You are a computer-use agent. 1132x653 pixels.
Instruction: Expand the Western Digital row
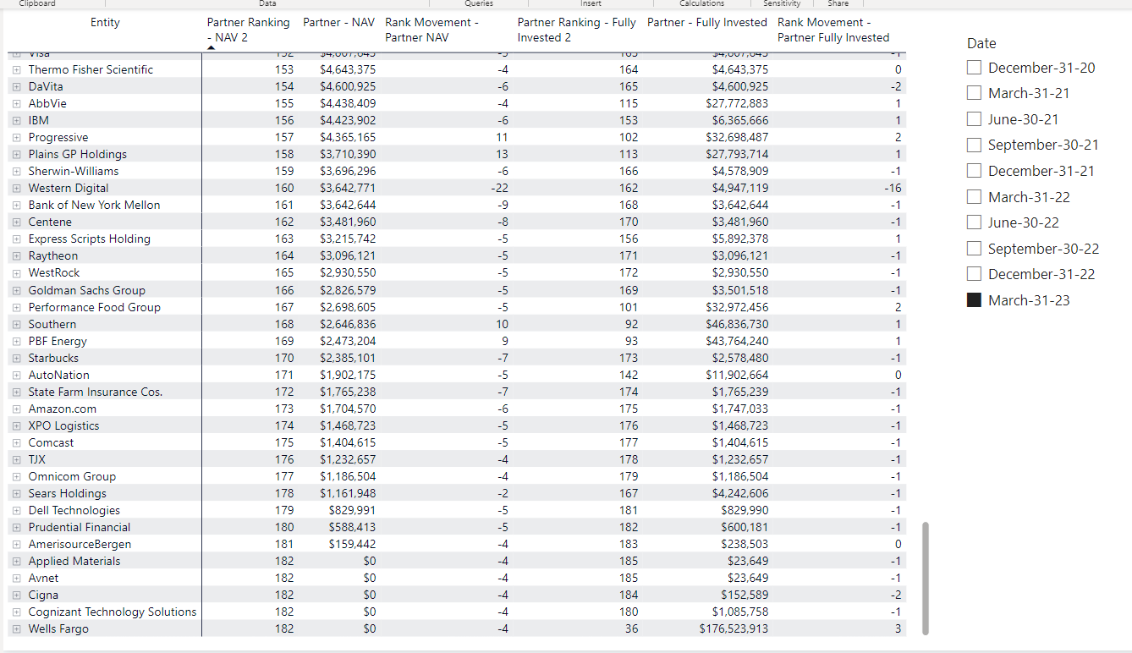(16, 188)
